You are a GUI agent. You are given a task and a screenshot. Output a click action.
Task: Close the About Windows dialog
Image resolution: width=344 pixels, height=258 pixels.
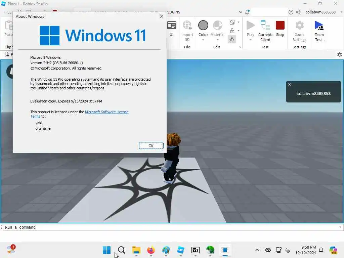(x=162, y=16)
